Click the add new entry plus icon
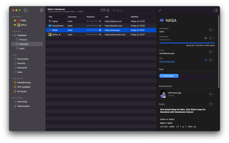The image size is (229, 143). click(x=108, y=10)
